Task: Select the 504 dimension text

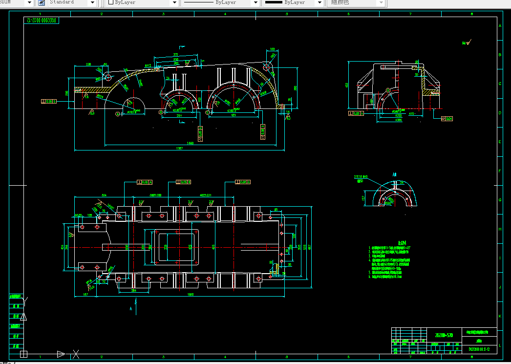Action: 104,195
